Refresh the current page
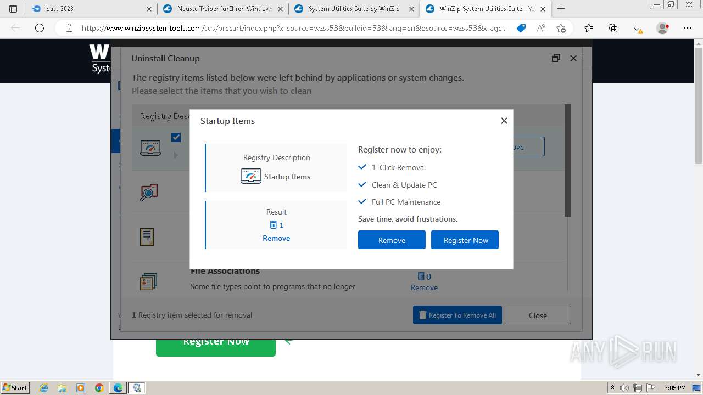703x395 pixels. pos(40,28)
